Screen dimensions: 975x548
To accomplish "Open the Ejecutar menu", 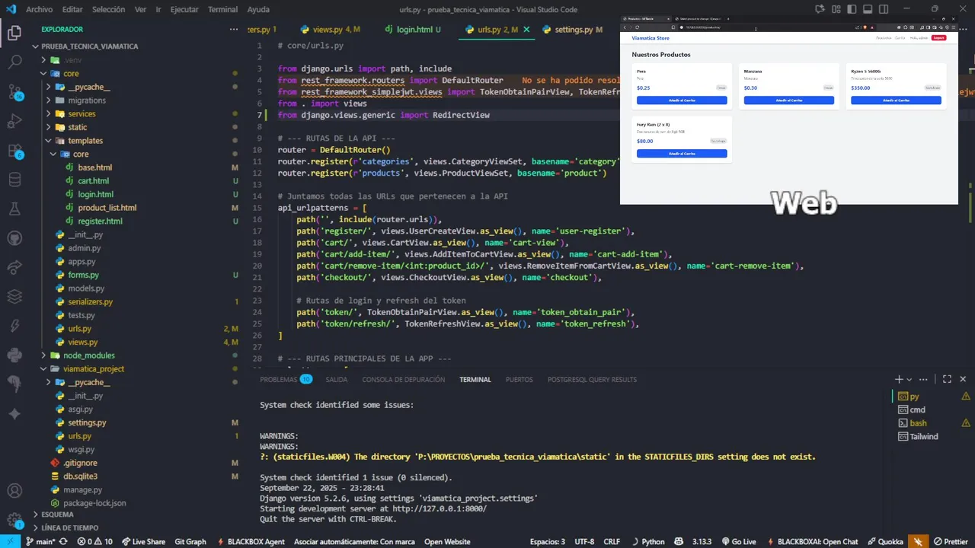I will click(x=186, y=9).
